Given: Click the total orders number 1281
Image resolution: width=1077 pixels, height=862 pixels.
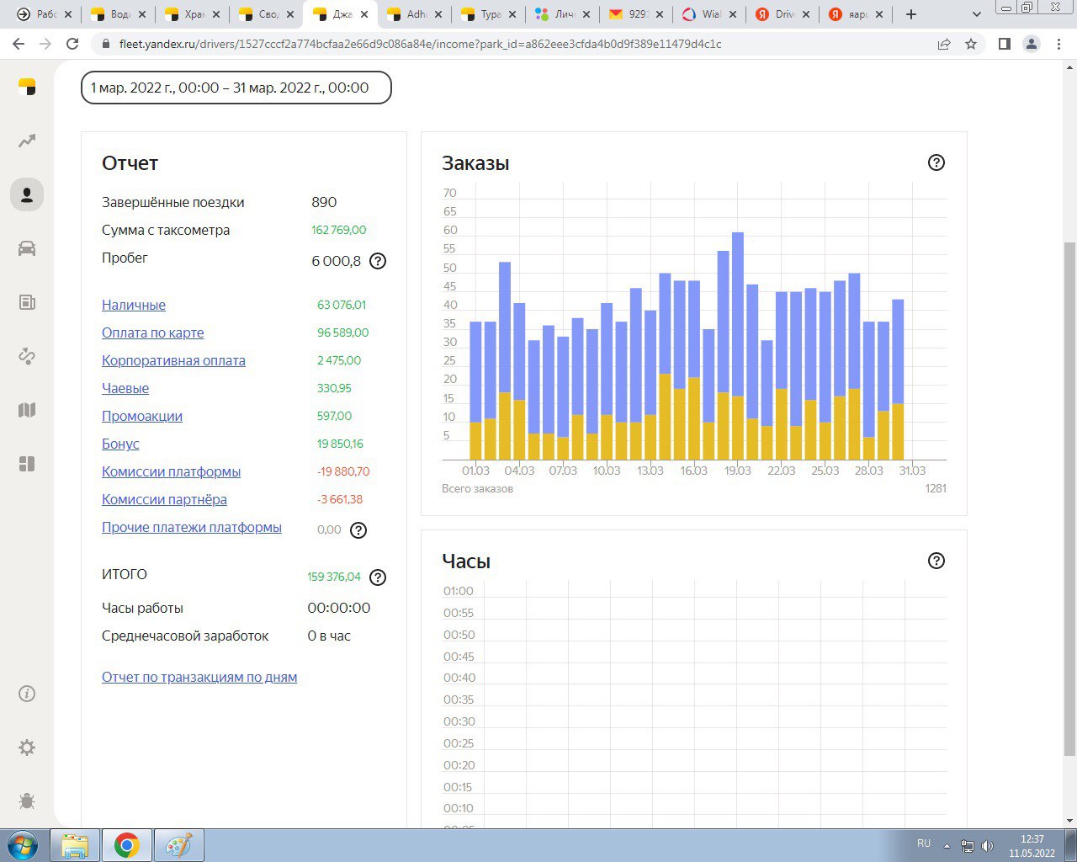Looking at the screenshot, I should coord(936,488).
